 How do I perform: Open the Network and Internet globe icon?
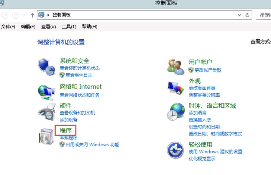(47, 93)
